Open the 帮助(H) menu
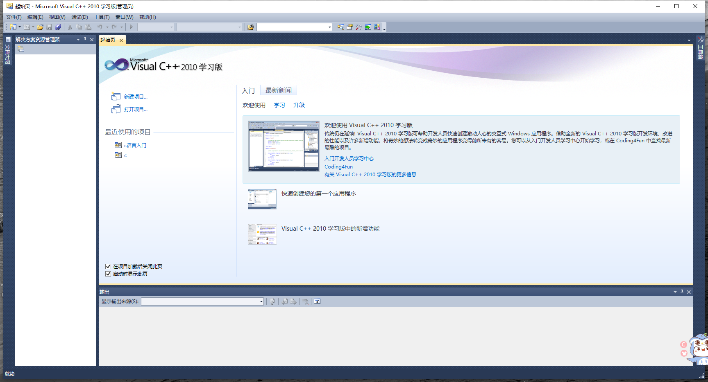Viewport: 708px width, 382px height. 147,17
